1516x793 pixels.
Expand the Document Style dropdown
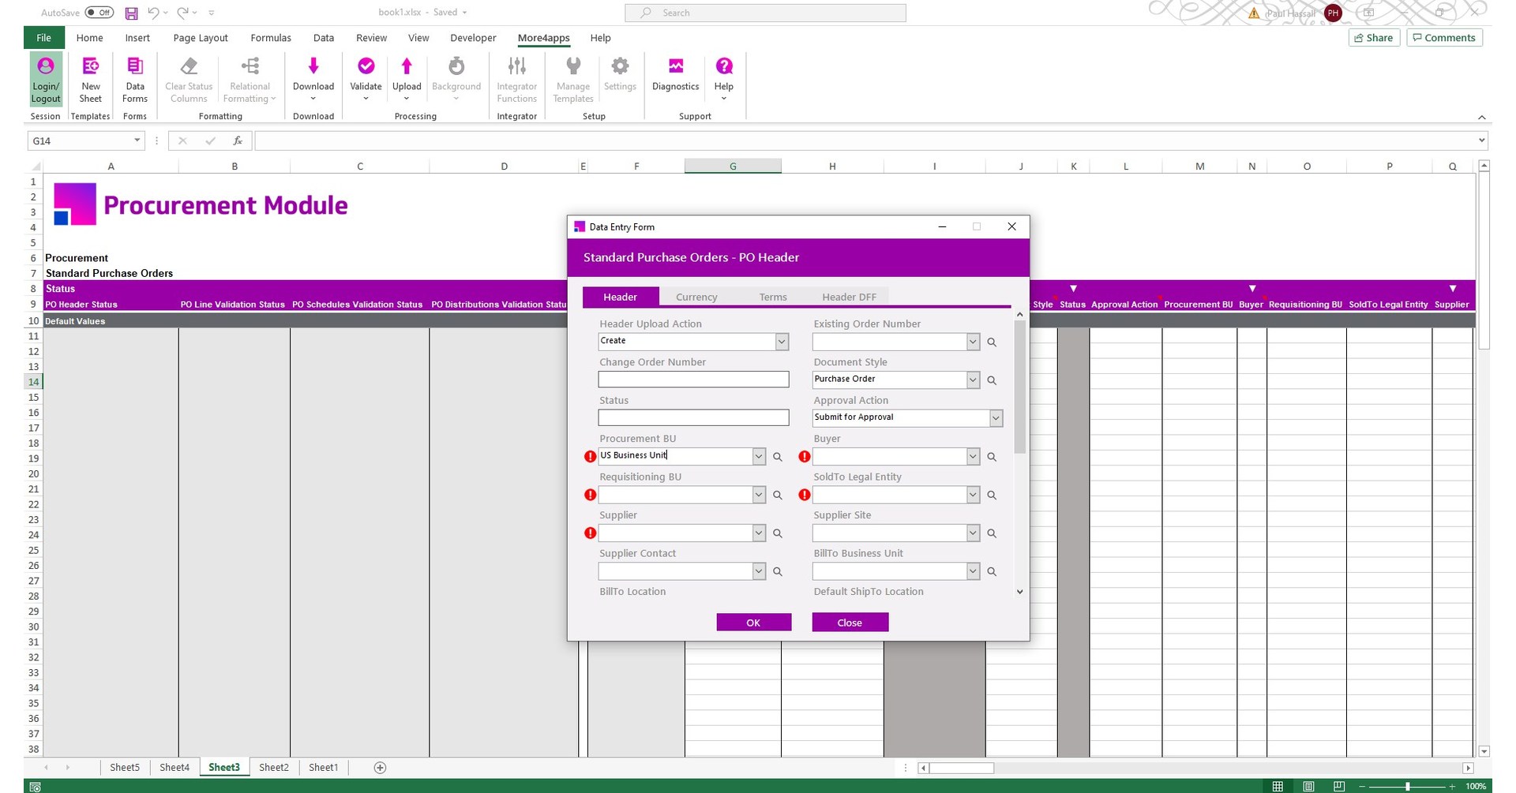973,380
